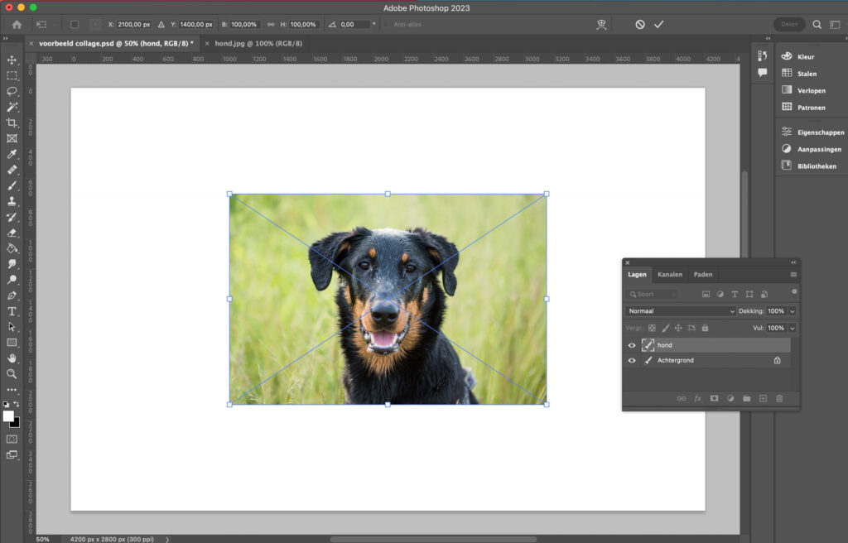The image size is (848, 543).
Task: Toggle visibility of the Achtergrond layer
Action: [x=633, y=361]
